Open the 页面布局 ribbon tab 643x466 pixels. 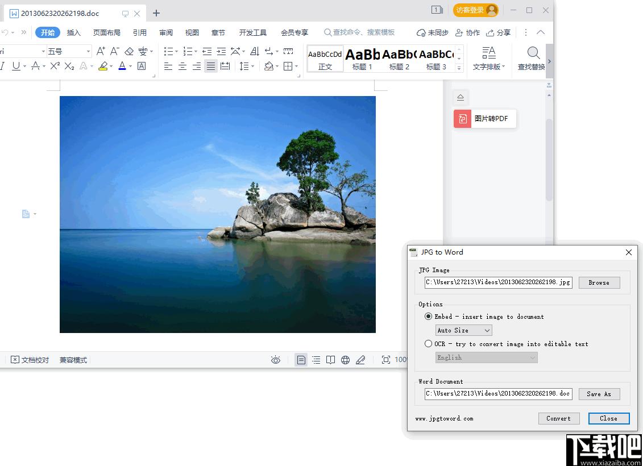pos(107,32)
